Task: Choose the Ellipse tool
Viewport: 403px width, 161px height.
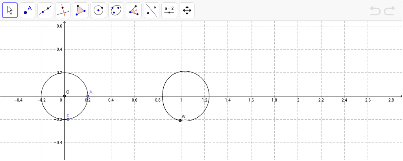Action: click(x=116, y=10)
